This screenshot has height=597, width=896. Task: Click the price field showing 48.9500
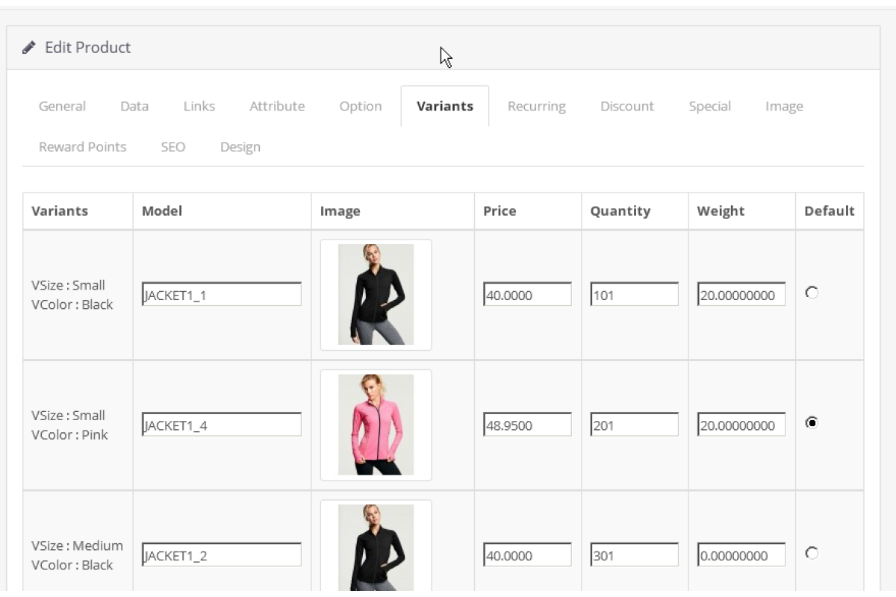tap(527, 425)
